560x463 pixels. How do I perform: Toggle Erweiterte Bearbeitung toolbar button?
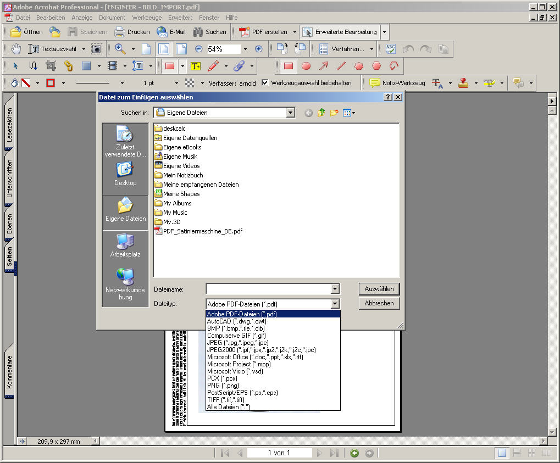pos(340,32)
